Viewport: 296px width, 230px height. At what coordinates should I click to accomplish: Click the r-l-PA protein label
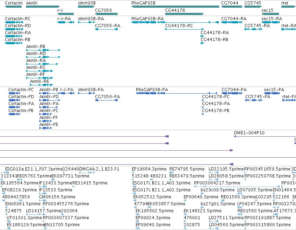click(x=67, y=90)
